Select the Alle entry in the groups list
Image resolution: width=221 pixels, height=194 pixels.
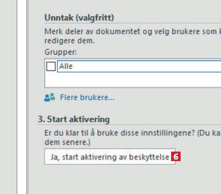pyautogui.click(x=139, y=66)
